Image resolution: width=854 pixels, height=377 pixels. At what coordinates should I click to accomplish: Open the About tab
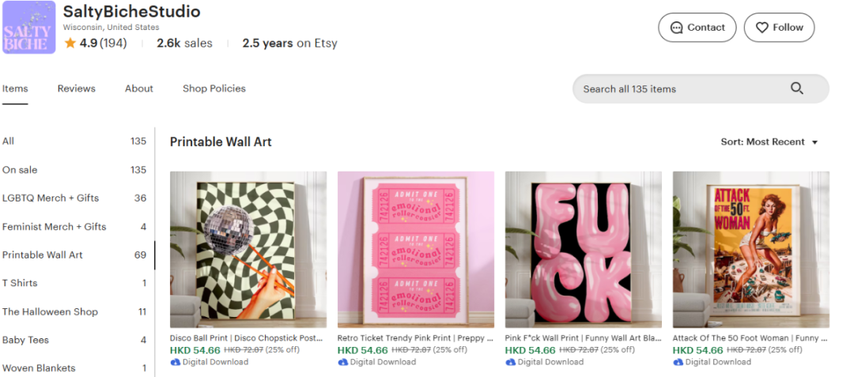[139, 89]
